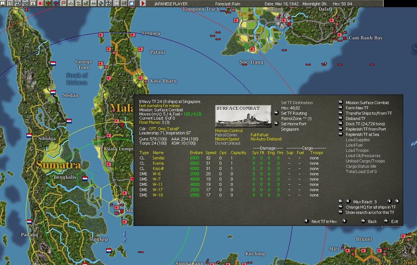The image size is (417, 265).
Task: Click the green tank land units icon
Action: tap(94, 3)
